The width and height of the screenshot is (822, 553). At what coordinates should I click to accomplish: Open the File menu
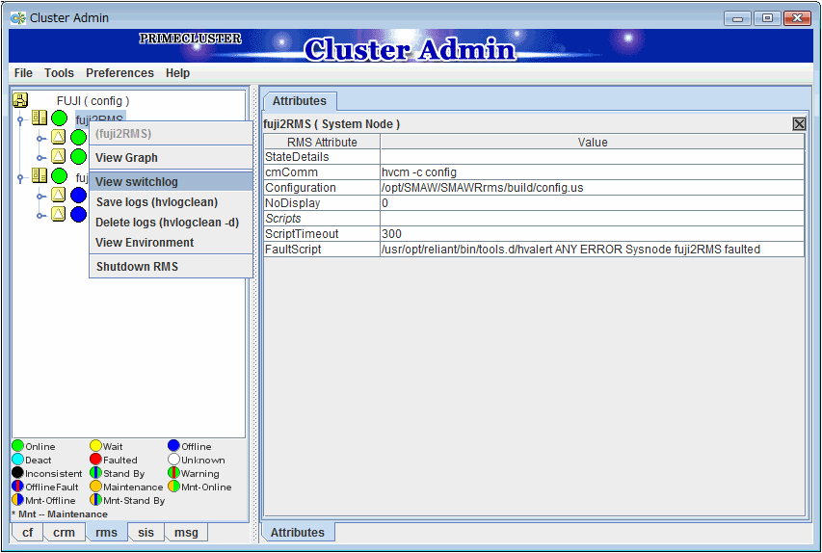point(23,73)
